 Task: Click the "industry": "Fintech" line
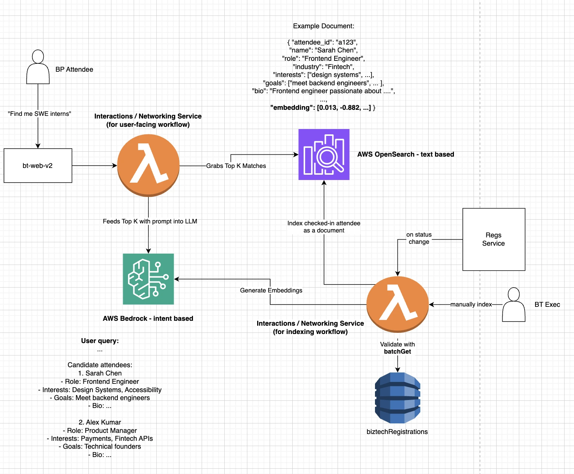324,67
